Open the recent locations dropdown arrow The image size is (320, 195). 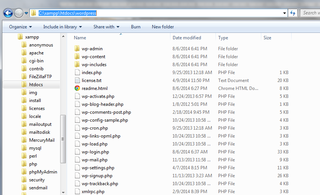[27, 13]
